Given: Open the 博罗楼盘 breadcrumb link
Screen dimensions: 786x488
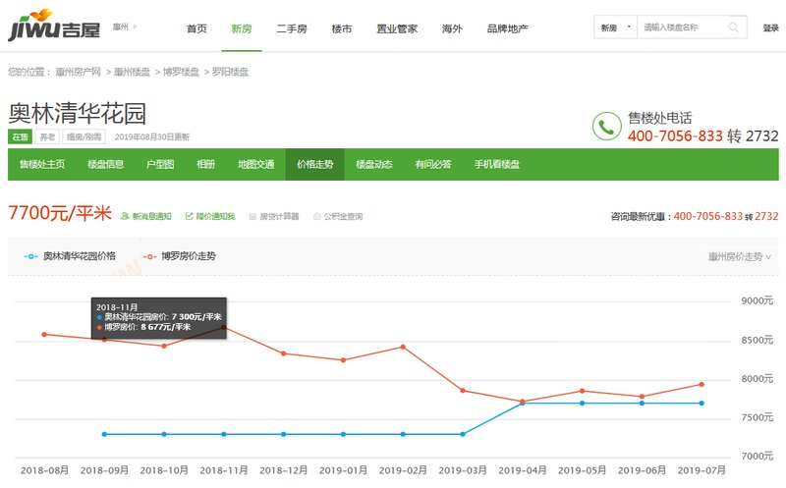Looking at the screenshot, I should pos(181,72).
